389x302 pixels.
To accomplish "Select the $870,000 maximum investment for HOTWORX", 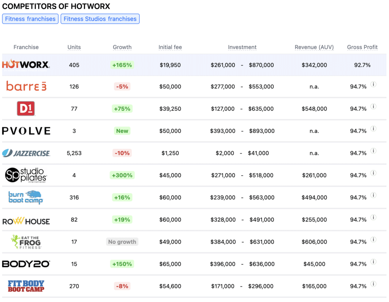I will (261, 65).
